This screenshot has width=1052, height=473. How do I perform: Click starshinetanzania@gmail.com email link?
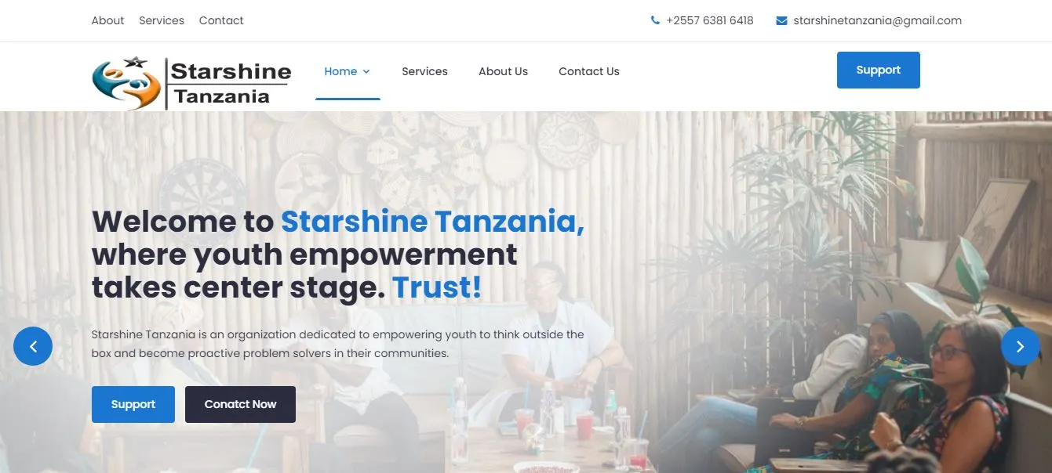click(877, 20)
